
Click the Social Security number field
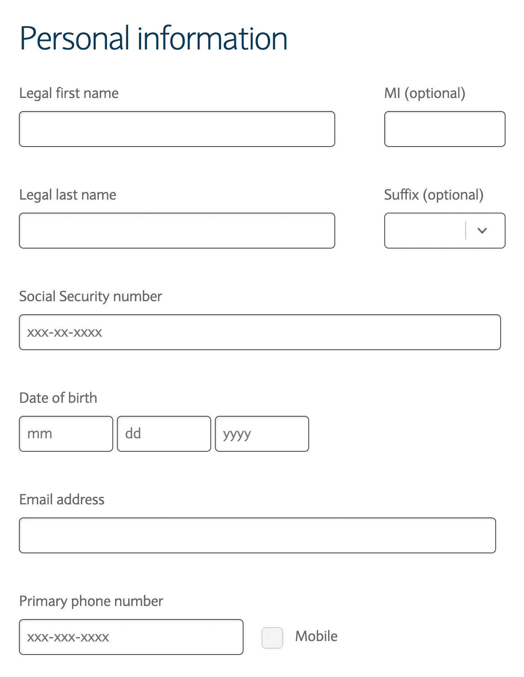260,332
